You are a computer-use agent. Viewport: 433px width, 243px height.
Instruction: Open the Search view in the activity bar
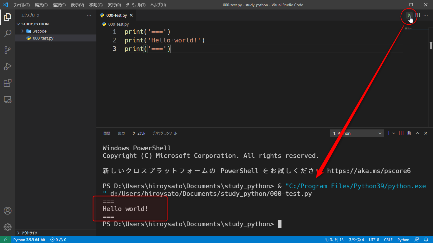point(8,33)
